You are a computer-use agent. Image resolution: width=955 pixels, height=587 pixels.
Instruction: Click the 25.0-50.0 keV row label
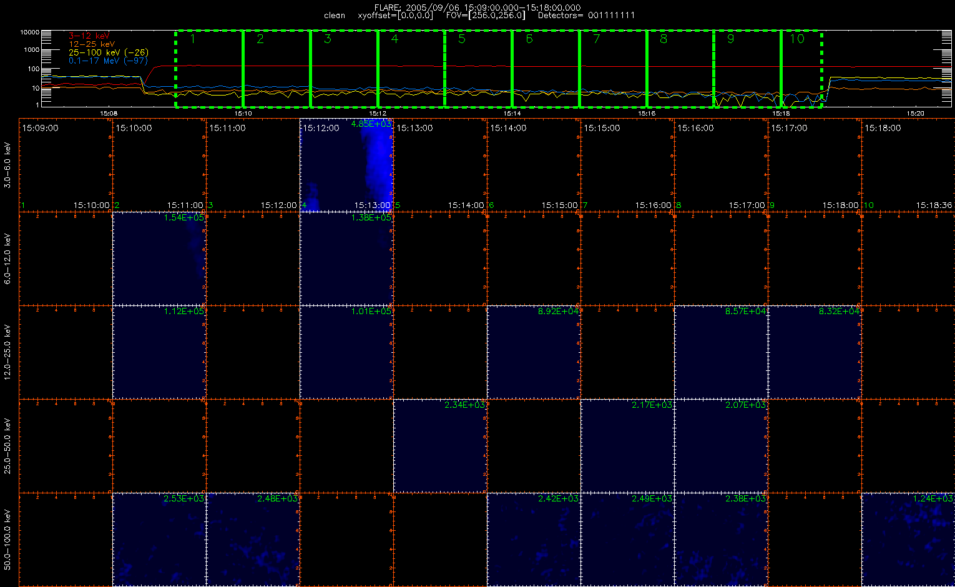(7, 446)
